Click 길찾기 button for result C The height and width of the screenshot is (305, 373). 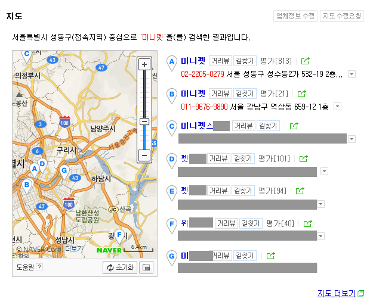pyautogui.click(x=268, y=126)
